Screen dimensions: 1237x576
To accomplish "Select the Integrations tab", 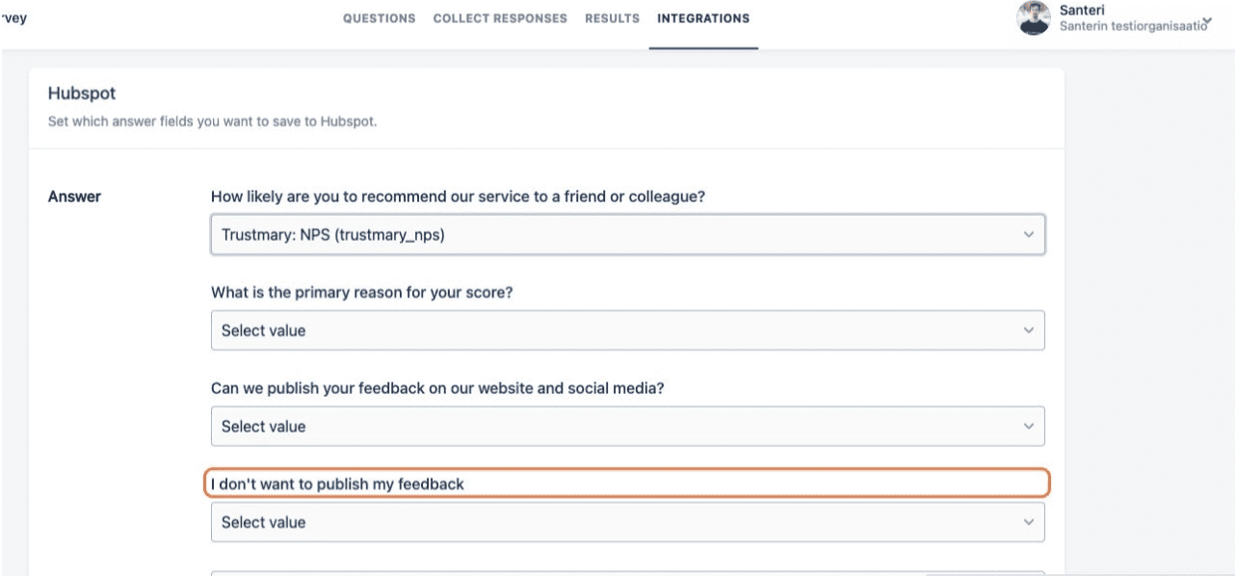I will (703, 18).
